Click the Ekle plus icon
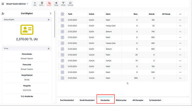Screen dimensions: 192x106 (x=35, y=4)
